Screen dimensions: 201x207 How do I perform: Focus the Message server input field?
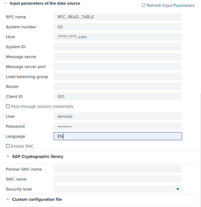point(118,57)
